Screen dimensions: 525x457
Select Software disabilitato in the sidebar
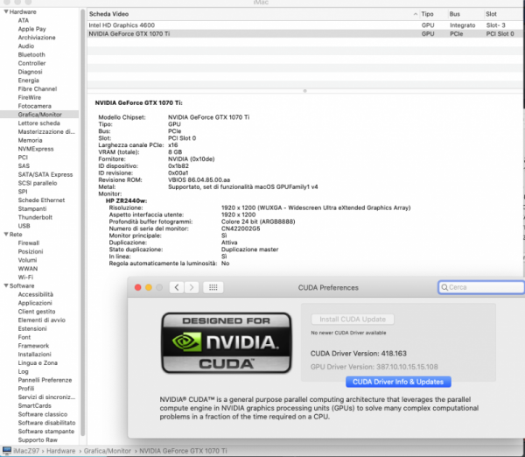pyautogui.click(x=46, y=423)
